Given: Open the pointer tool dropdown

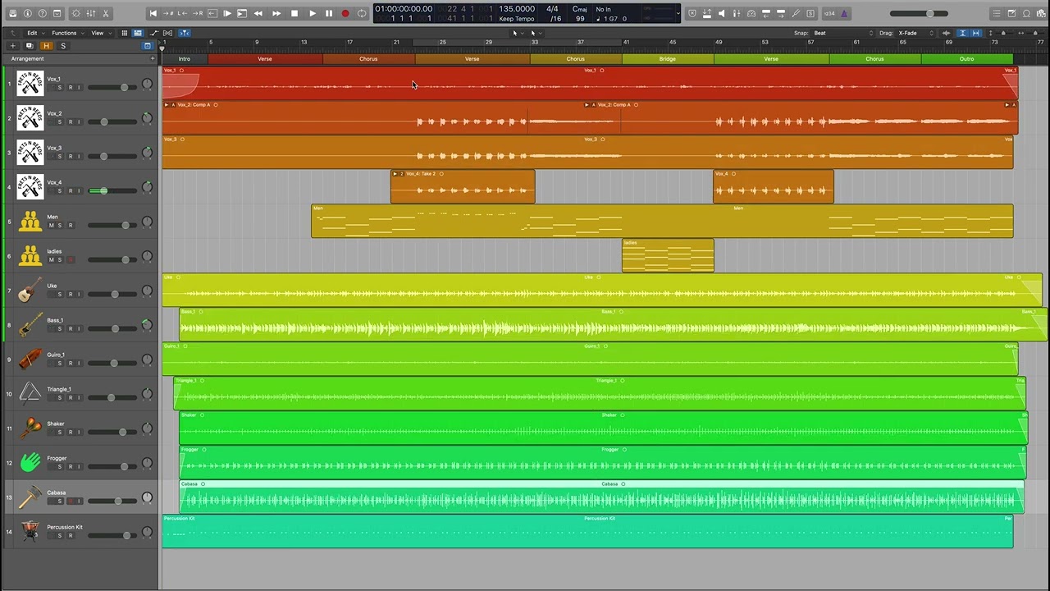Looking at the screenshot, I should coord(517,33).
